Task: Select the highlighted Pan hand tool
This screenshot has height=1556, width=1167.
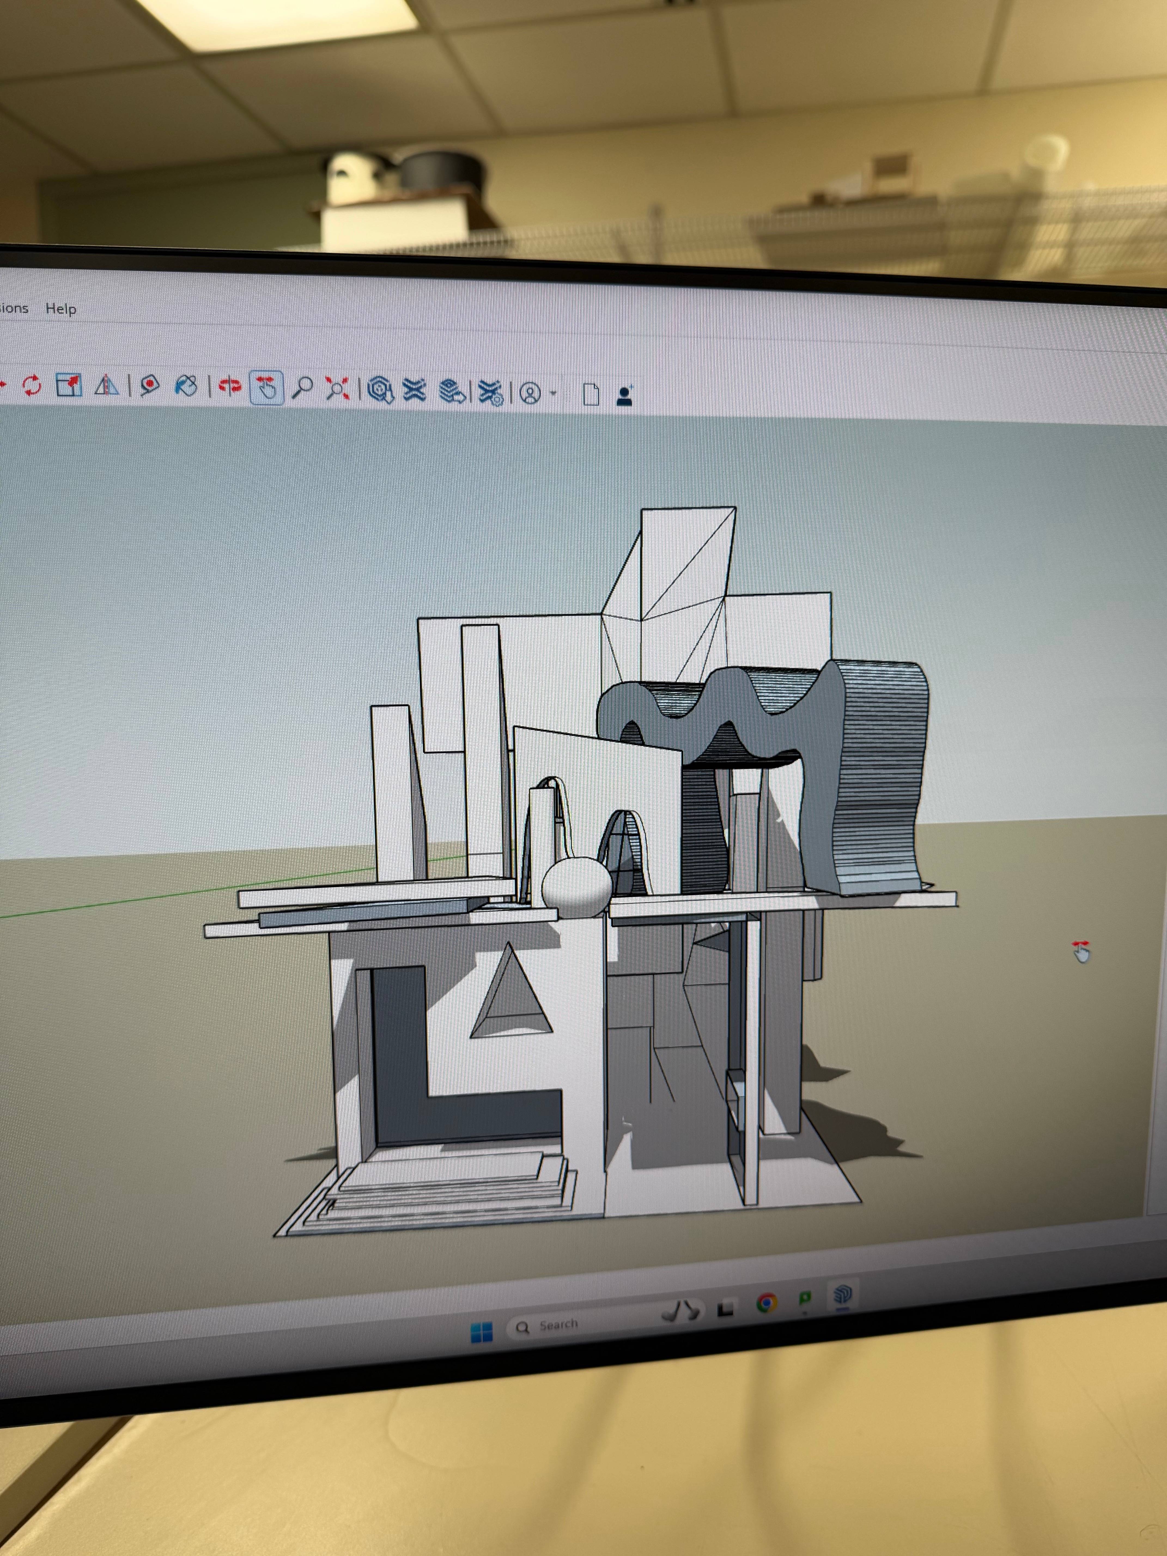Action: (267, 388)
